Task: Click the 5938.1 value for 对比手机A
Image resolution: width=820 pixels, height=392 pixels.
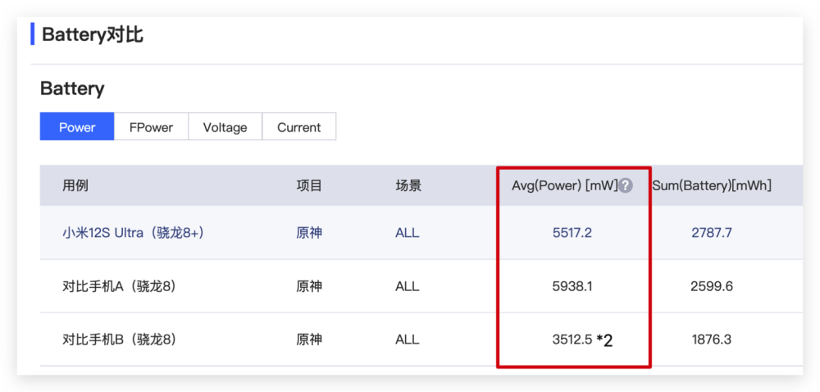Action: (572, 286)
